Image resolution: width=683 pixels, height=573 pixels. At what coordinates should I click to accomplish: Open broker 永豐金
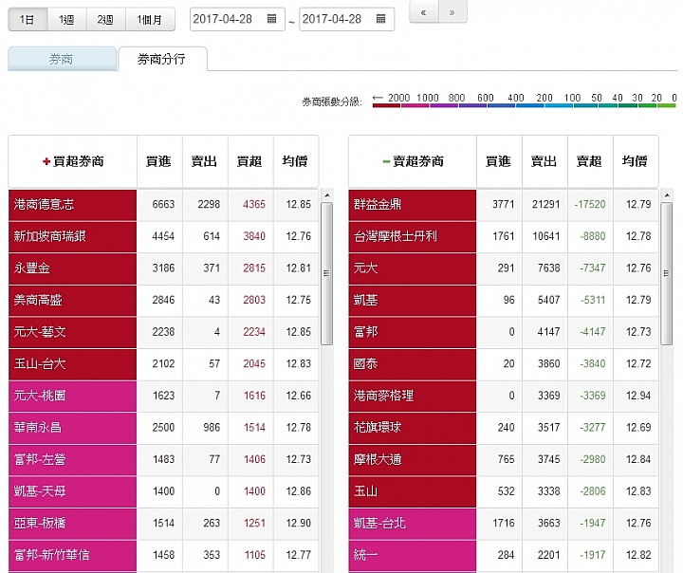click(72, 268)
